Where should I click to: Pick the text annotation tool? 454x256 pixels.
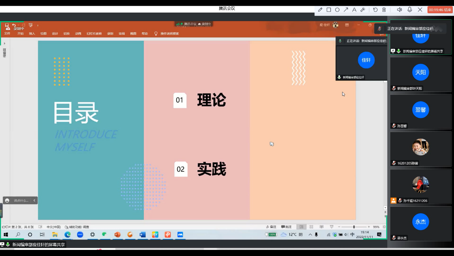click(x=354, y=10)
